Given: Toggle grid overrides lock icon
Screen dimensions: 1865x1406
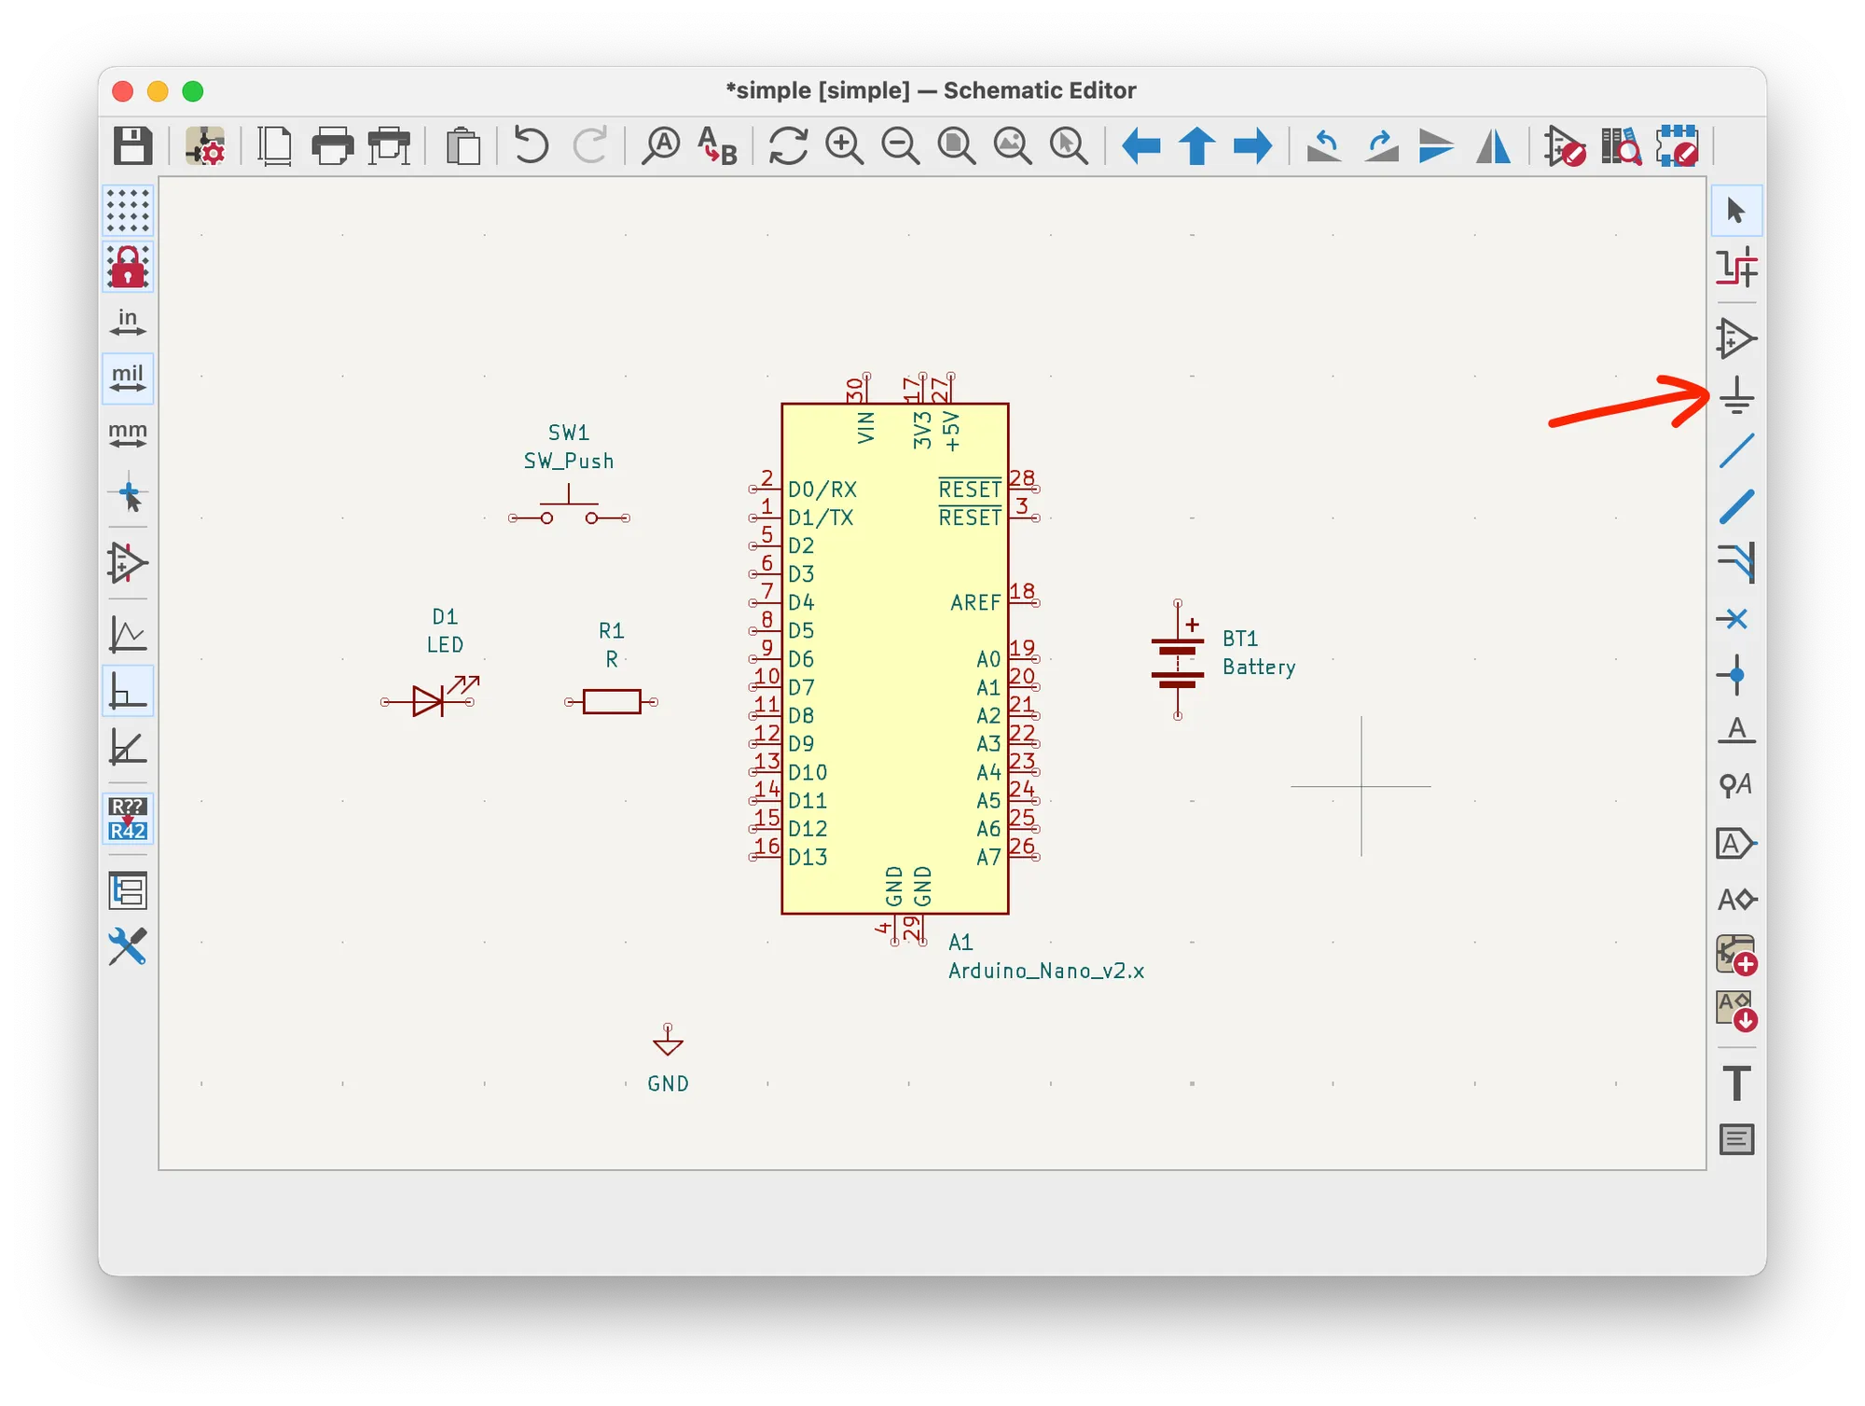Looking at the screenshot, I should [128, 268].
